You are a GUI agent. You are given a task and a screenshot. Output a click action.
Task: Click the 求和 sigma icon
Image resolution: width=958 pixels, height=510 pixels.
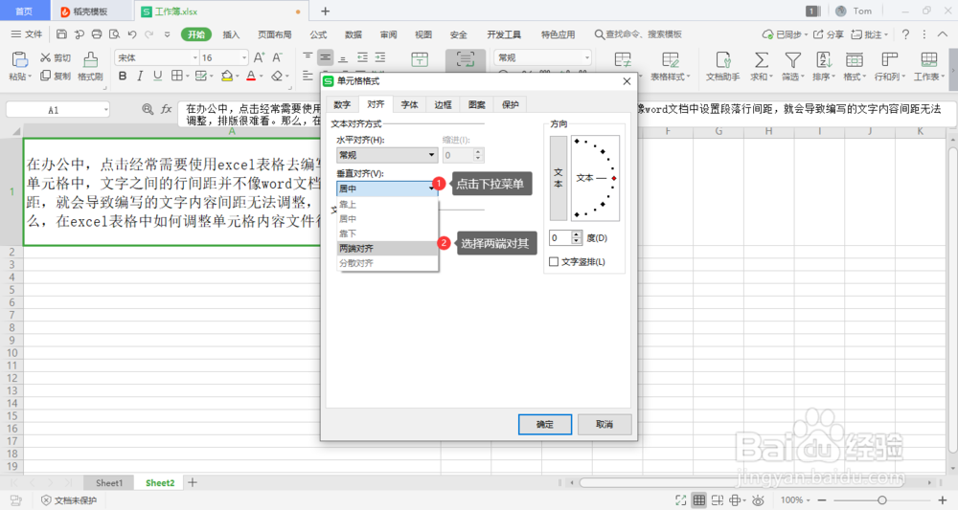pyautogui.click(x=762, y=66)
